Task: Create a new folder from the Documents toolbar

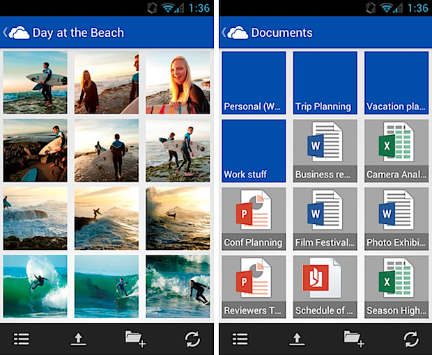Action: click(353, 338)
